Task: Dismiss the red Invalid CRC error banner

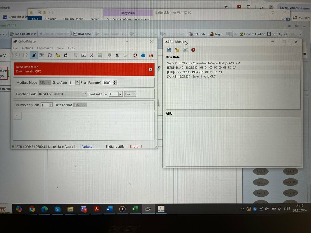Action: pos(151,70)
